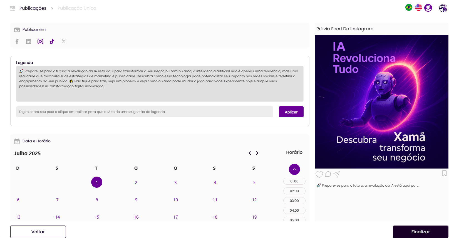Viewport: 449px width, 240px height.
Task: Click the Julho 2025 month heading
Action: click(x=28, y=154)
